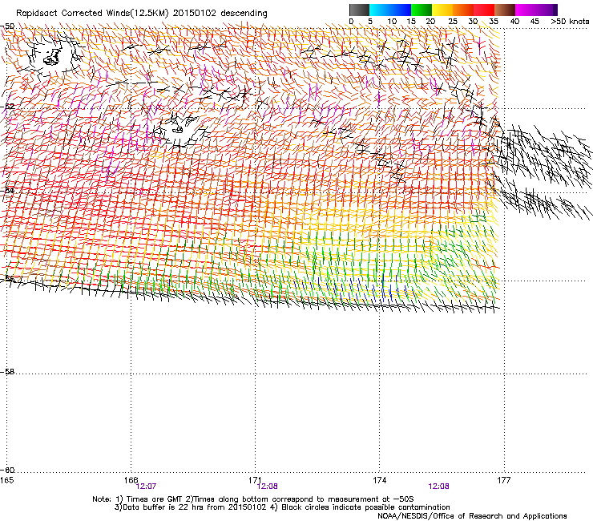
Task: Click the red 30-35 knots legend segment
Action: point(484,10)
